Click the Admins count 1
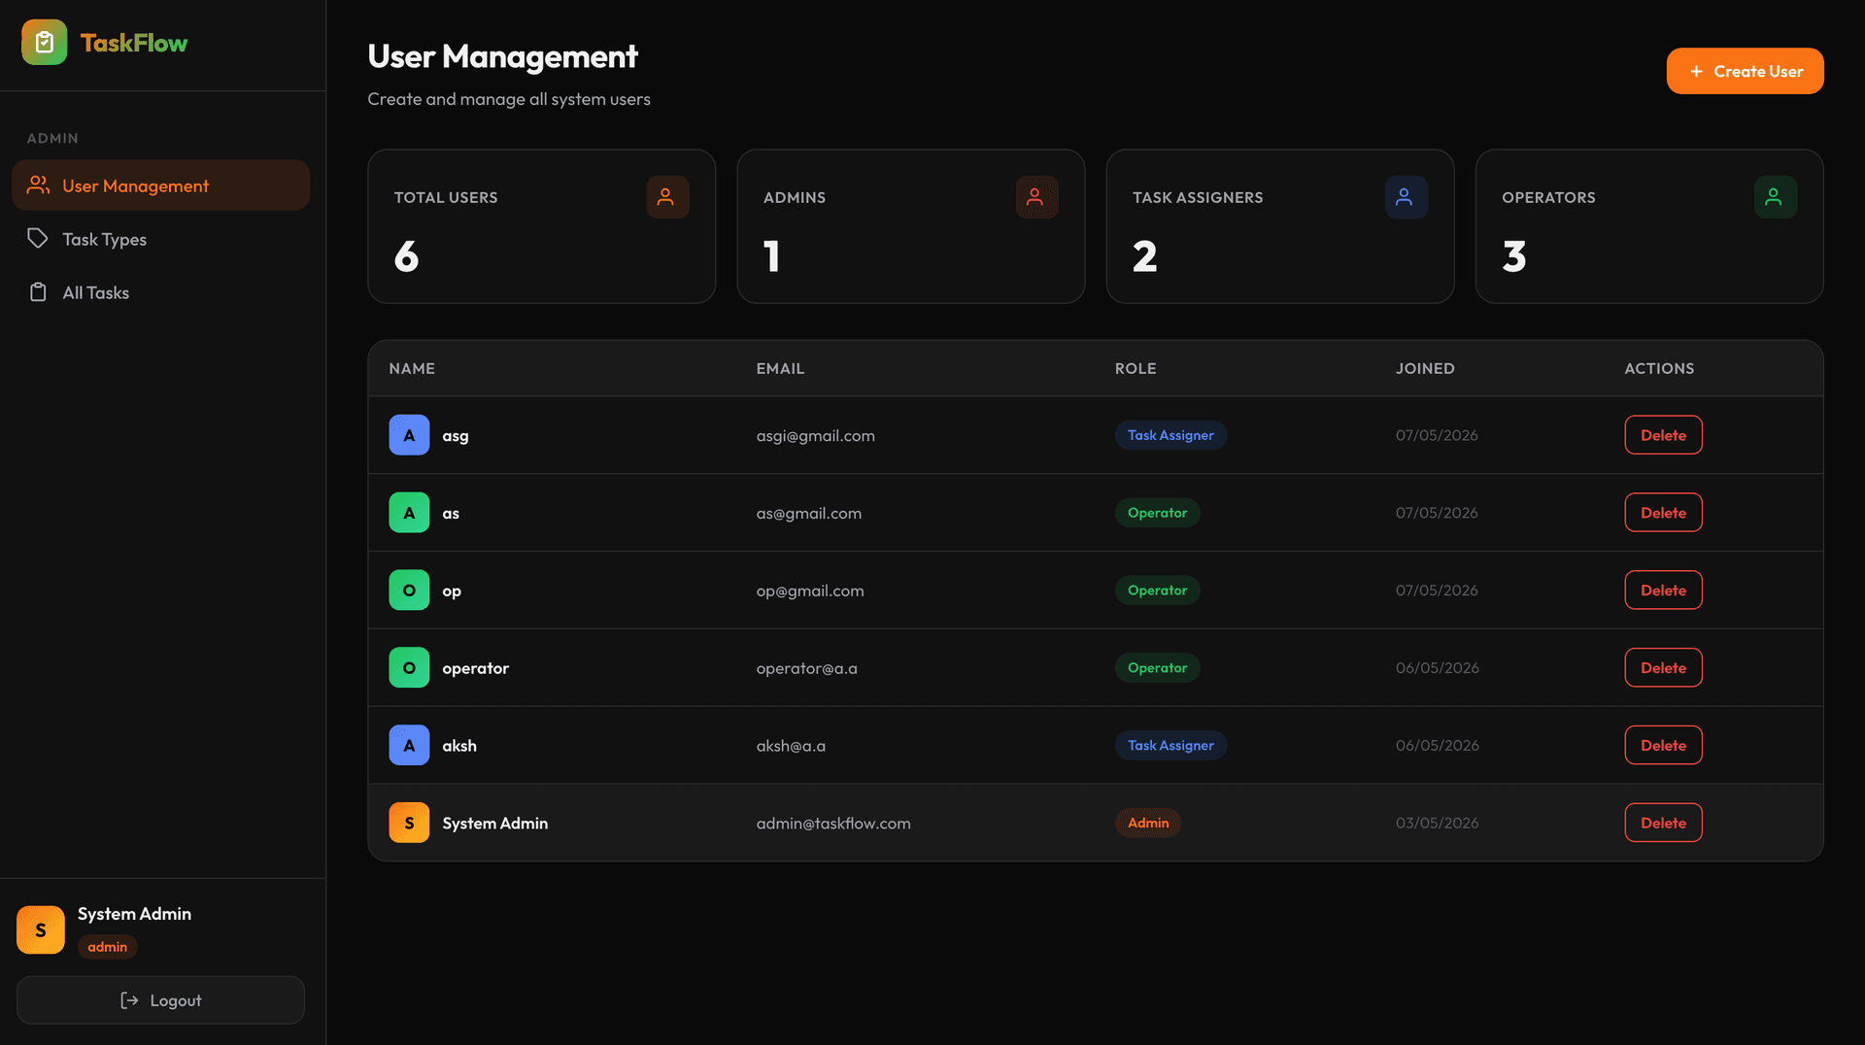The height and width of the screenshot is (1045, 1865). (771, 257)
